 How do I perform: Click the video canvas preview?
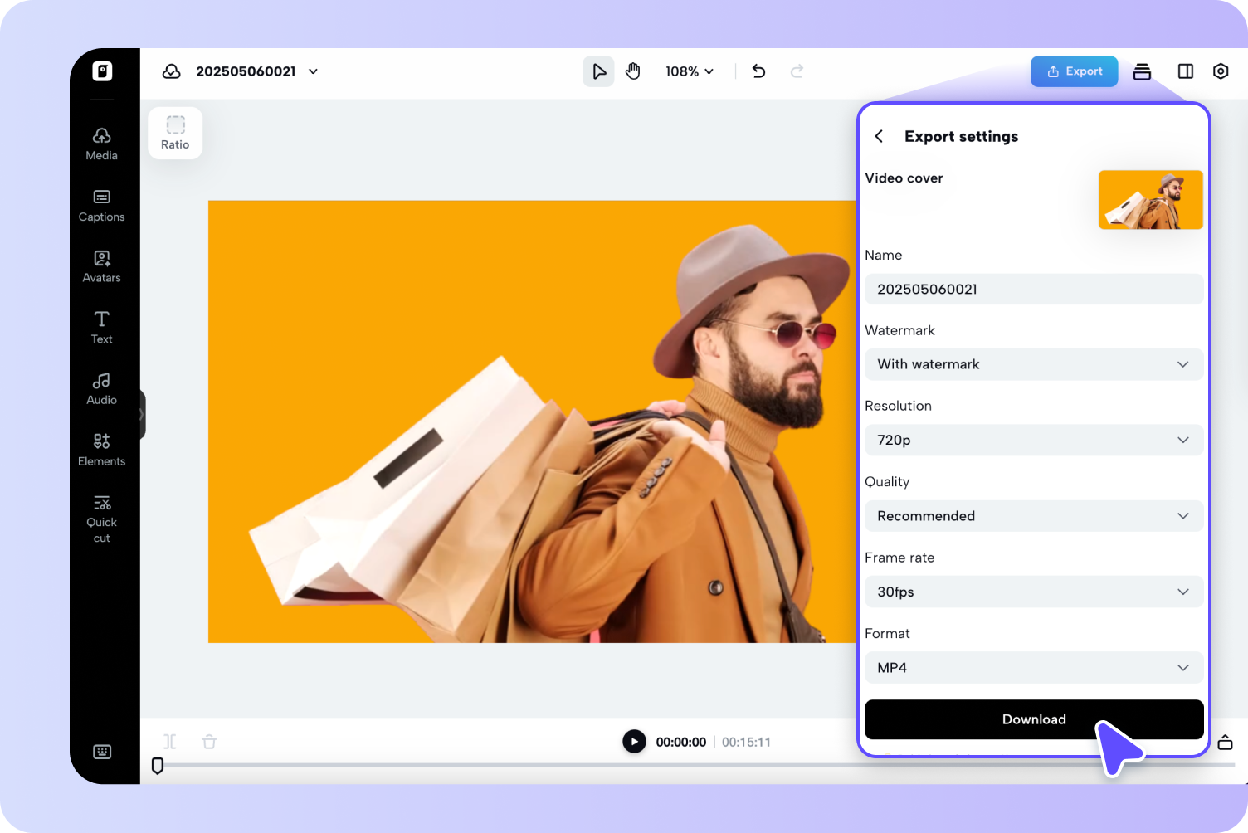(x=532, y=421)
